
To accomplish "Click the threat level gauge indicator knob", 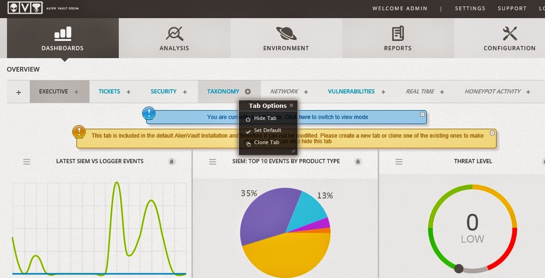I will click(459, 268).
